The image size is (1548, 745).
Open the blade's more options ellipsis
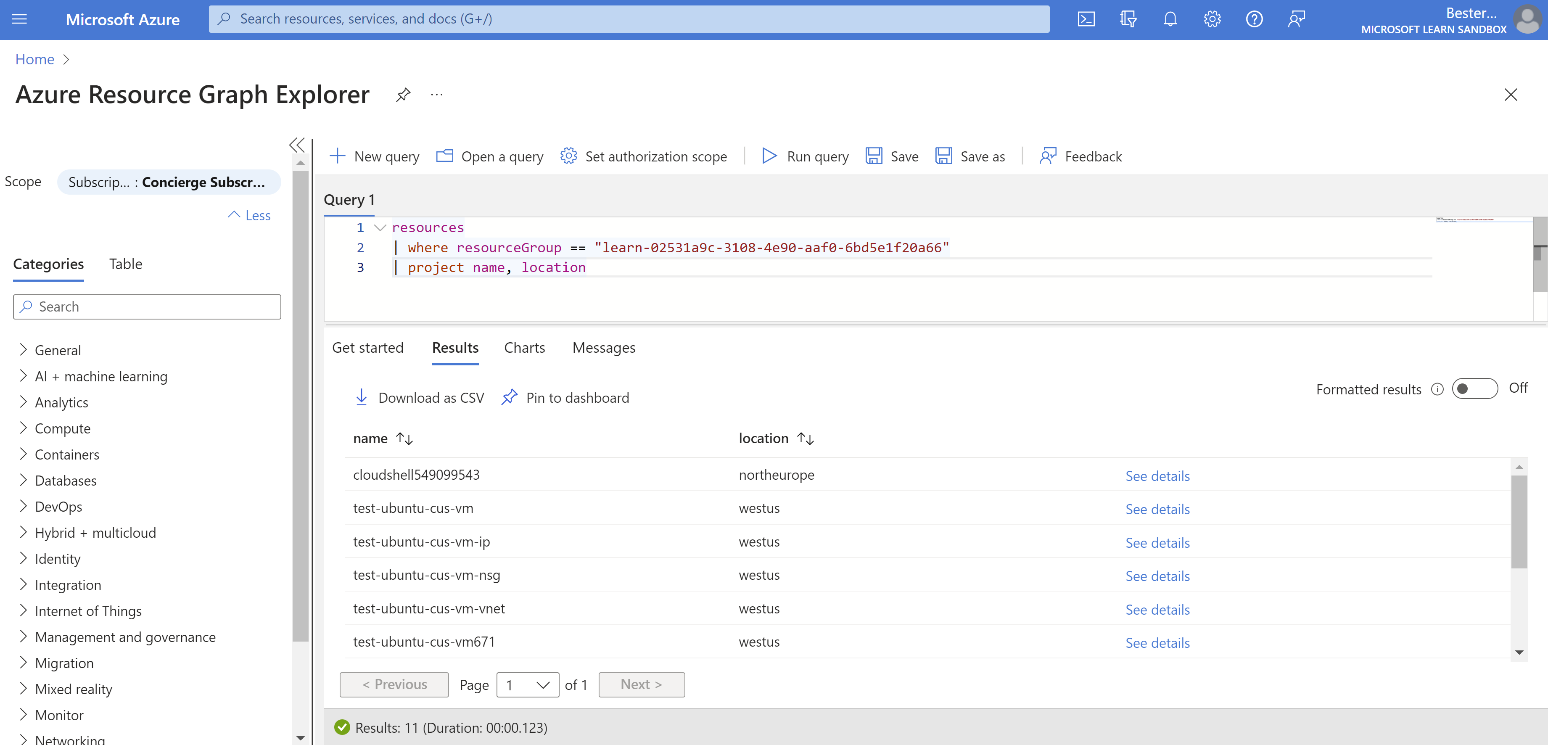[437, 94]
